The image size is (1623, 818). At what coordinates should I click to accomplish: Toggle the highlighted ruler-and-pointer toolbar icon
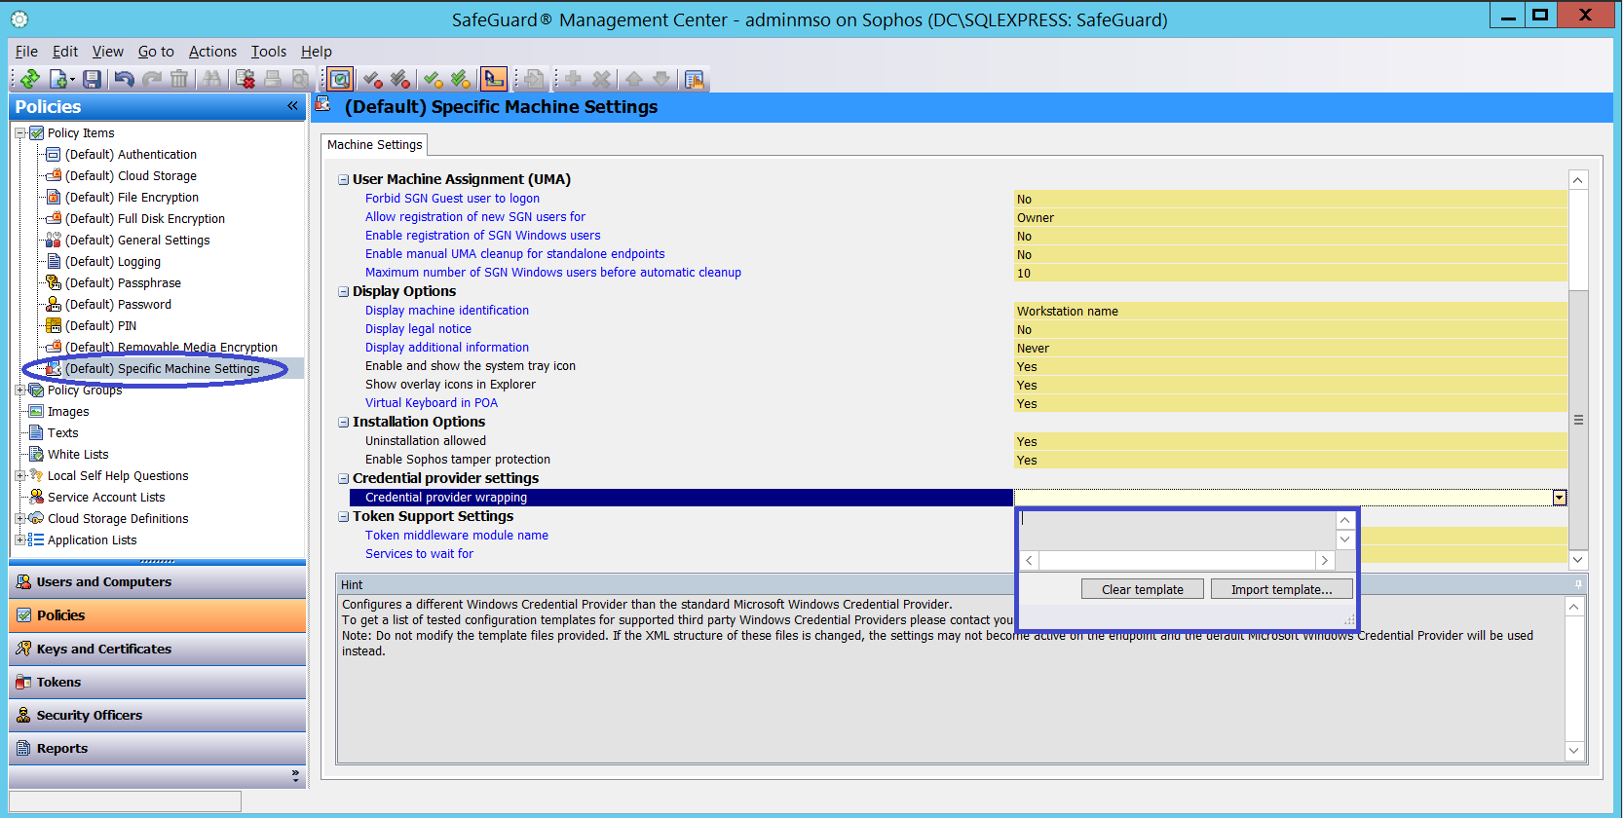[x=494, y=79]
